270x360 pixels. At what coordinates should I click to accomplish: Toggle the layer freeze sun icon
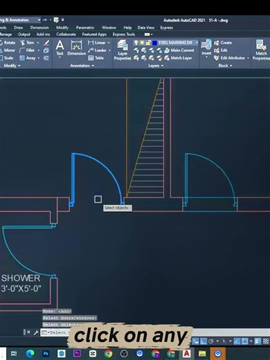pos(142,42)
